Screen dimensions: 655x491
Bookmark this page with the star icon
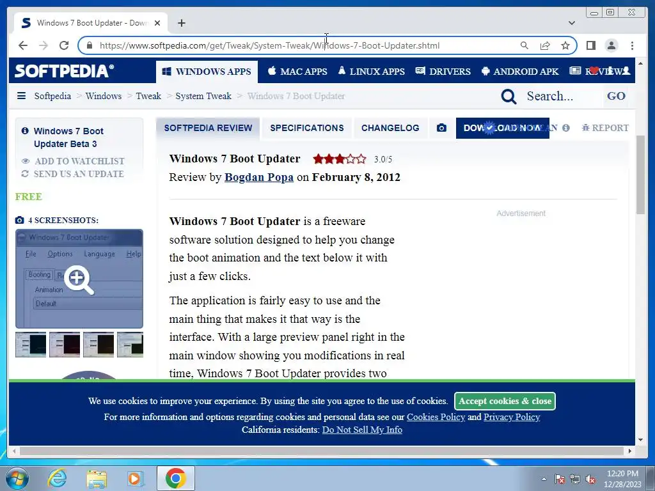coord(565,45)
